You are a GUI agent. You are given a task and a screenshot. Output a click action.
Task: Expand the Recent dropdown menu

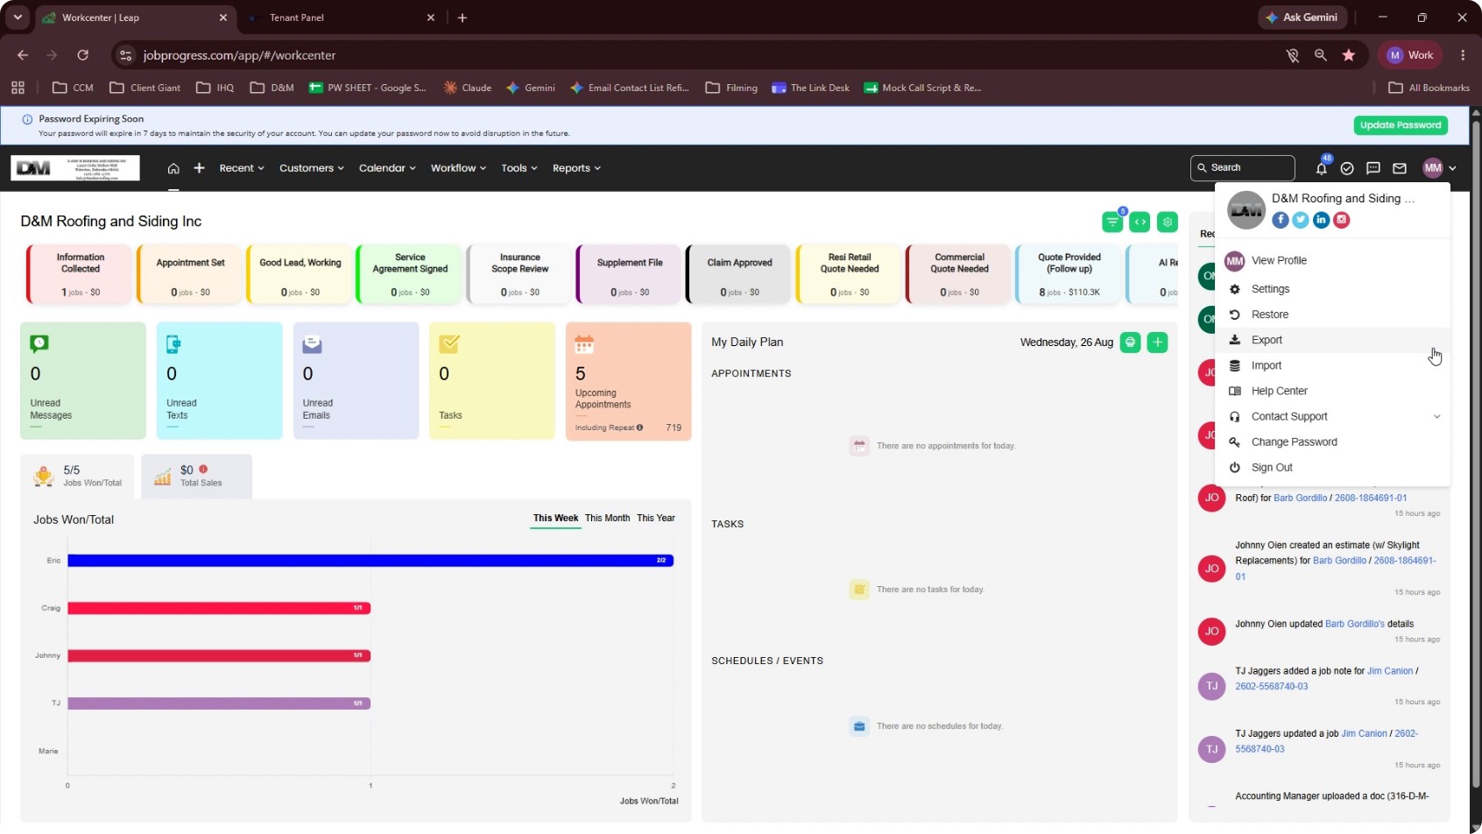click(x=242, y=168)
